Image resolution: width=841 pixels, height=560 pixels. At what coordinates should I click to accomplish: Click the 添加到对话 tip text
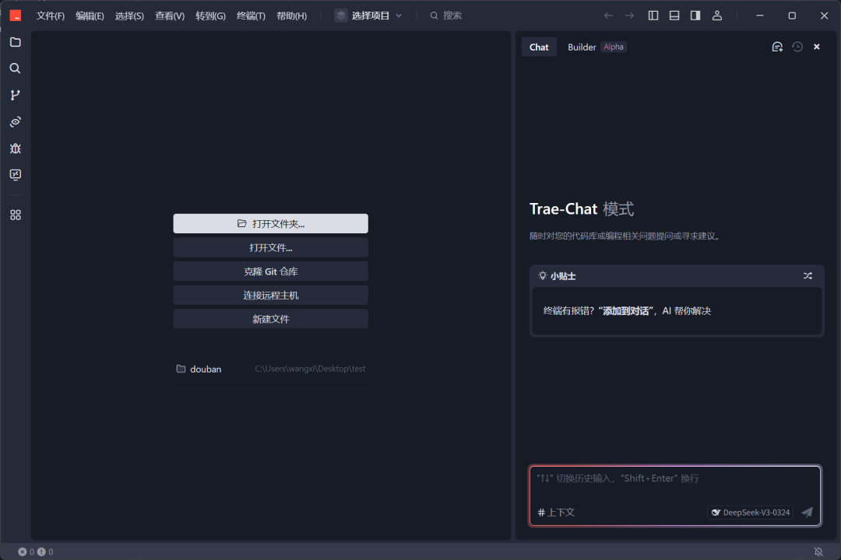[626, 311]
